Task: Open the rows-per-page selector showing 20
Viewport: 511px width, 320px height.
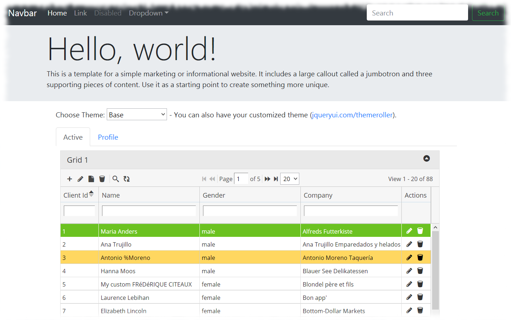Action: [x=290, y=179]
